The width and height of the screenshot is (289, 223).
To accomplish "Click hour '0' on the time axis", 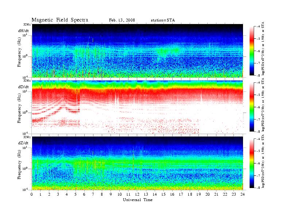I will 32,194.
